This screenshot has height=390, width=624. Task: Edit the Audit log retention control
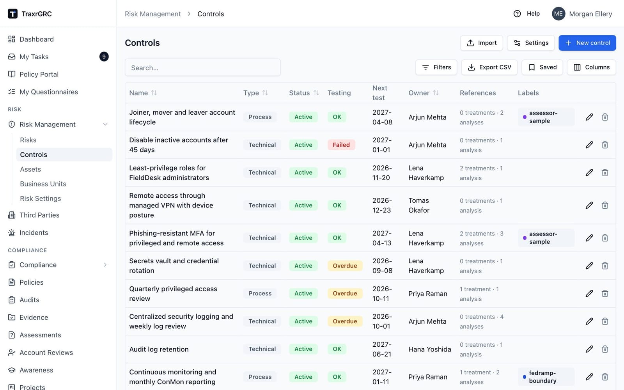[x=589, y=349]
